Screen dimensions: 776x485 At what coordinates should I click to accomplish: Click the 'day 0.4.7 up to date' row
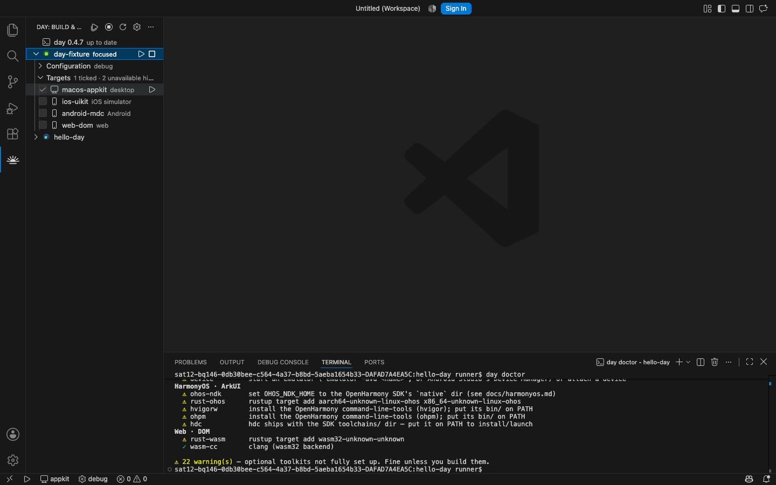(94, 42)
